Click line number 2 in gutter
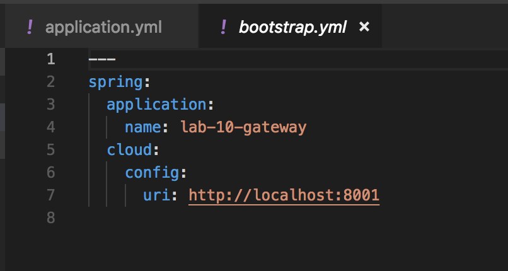 pos(50,82)
